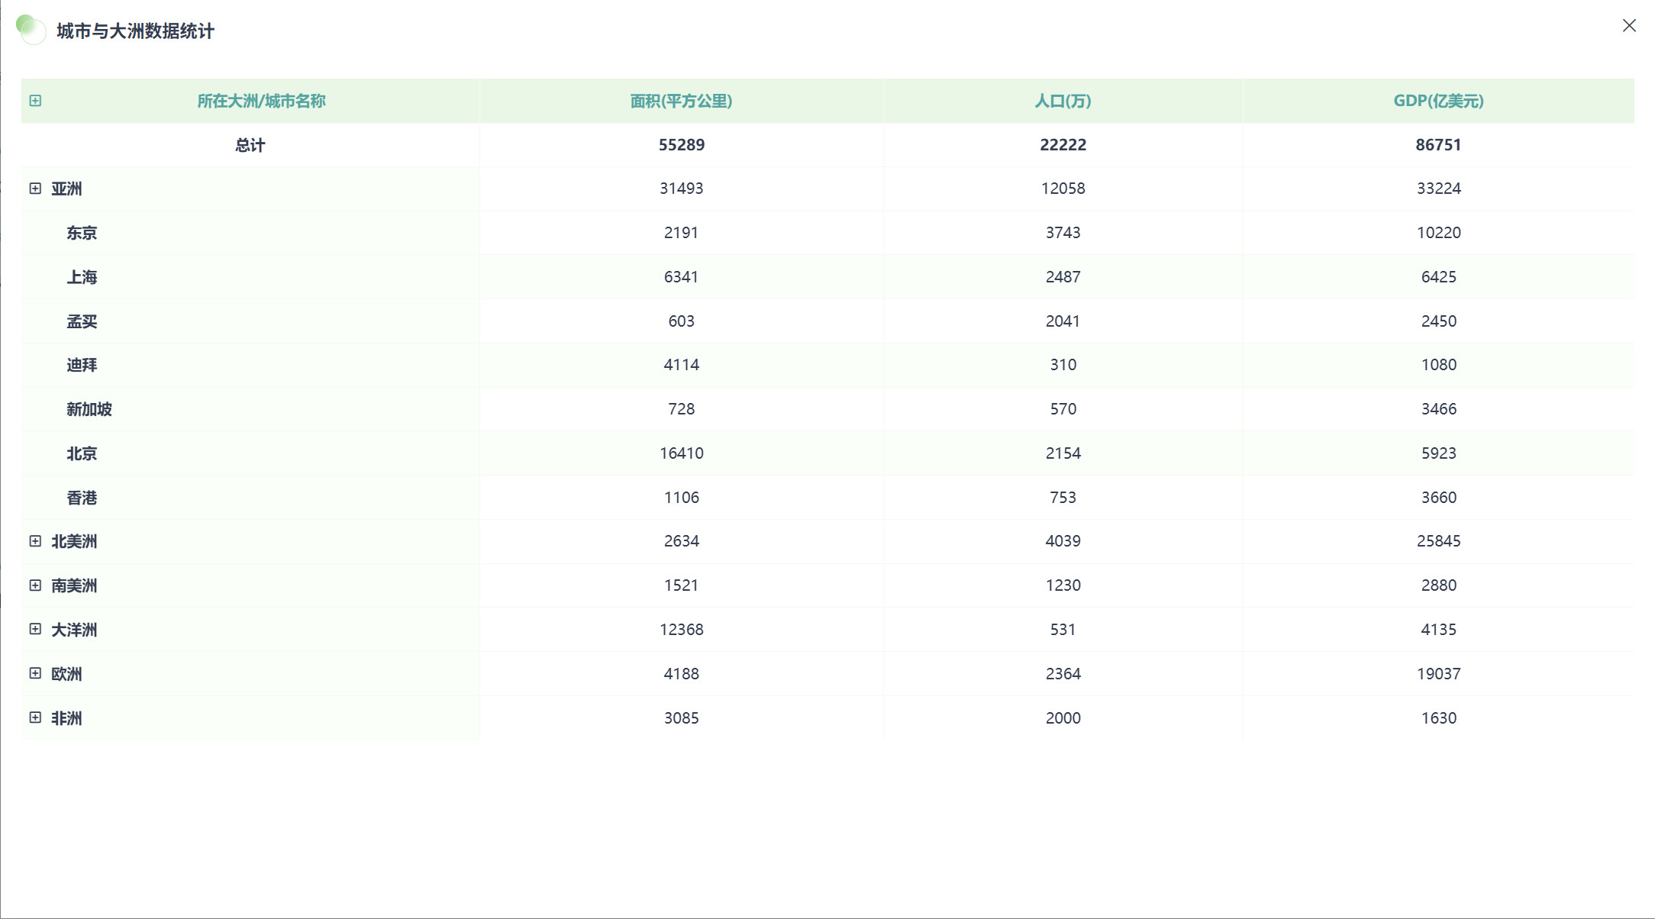
Task: Select the 上海 city row
Action: (82, 277)
